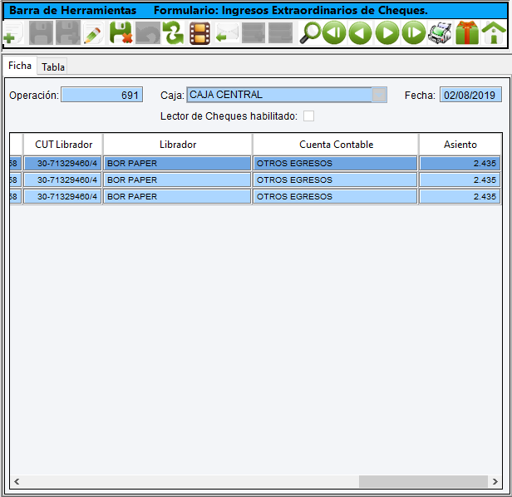The image size is (512, 497).
Task: Select first row Asiento 2.435 cell
Action: coord(460,163)
